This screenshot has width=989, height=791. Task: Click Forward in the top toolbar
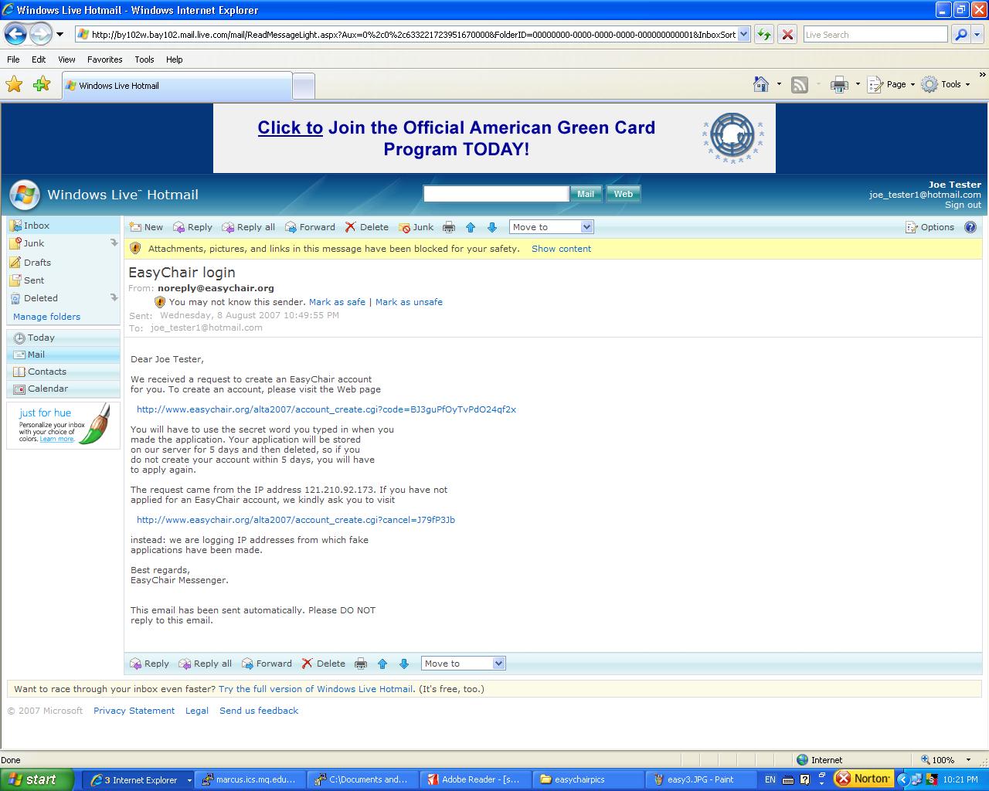310,227
